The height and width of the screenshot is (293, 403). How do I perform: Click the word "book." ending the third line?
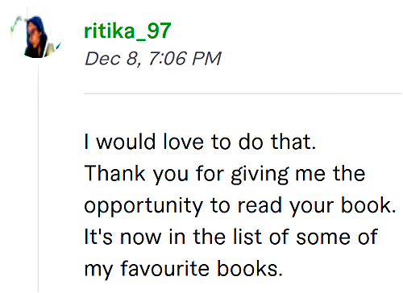pyautogui.click(x=369, y=205)
